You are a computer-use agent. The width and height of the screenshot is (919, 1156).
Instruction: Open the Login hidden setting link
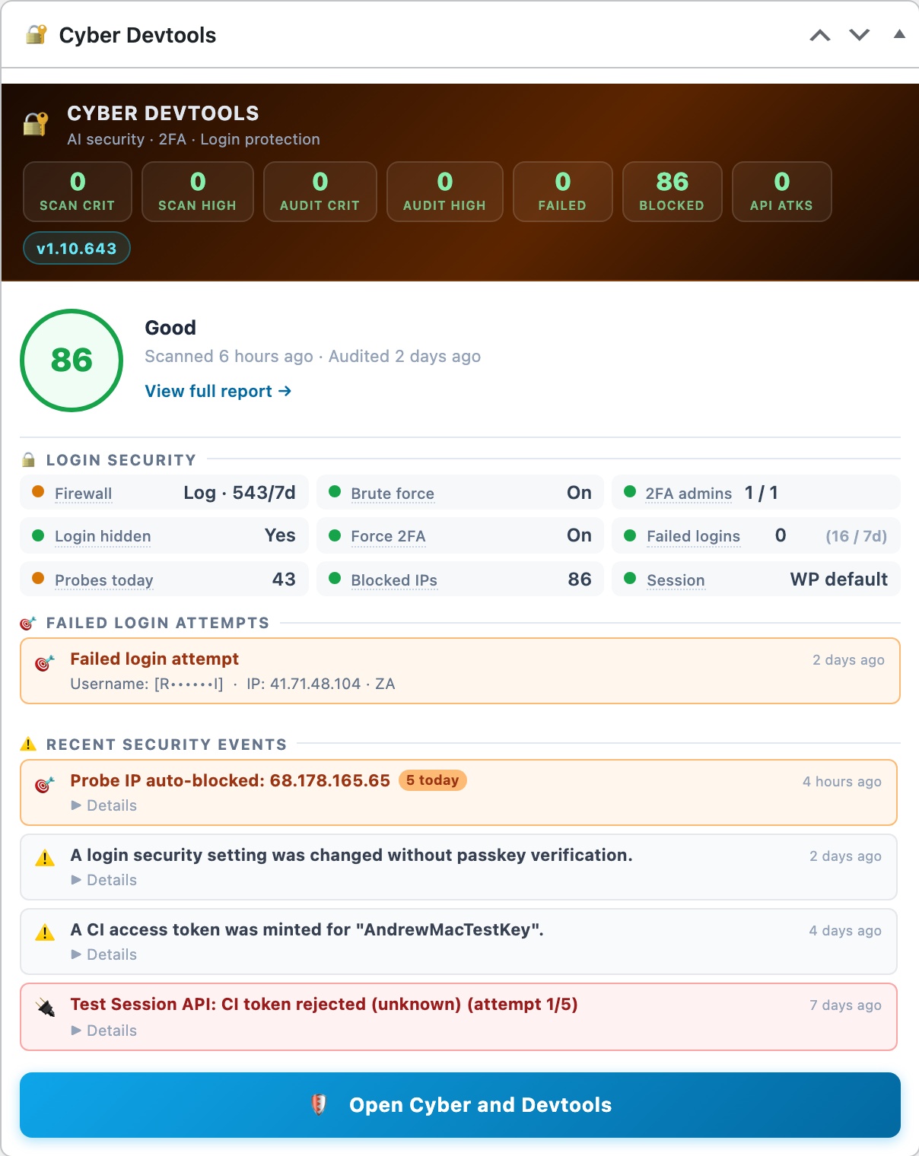click(103, 536)
